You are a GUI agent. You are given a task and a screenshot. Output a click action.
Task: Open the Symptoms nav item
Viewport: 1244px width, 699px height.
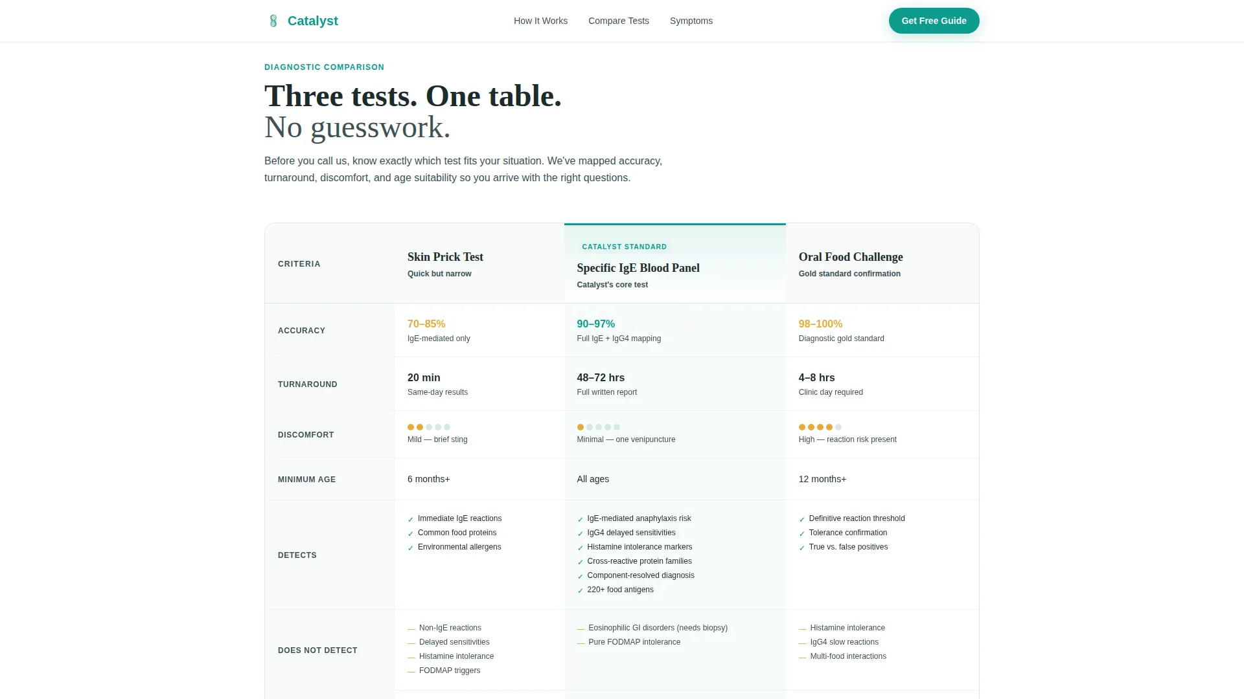click(691, 21)
